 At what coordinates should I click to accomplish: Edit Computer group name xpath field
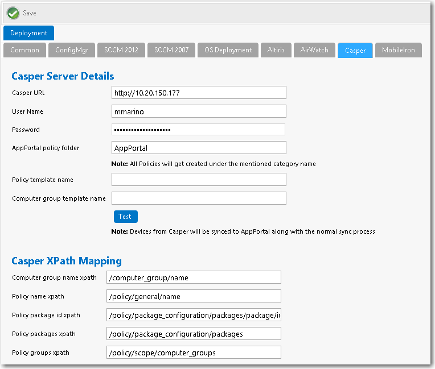pos(194,277)
